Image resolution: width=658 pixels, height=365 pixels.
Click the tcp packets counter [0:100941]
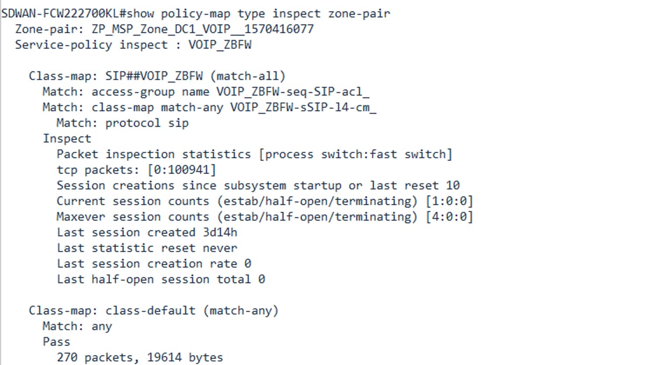point(181,170)
